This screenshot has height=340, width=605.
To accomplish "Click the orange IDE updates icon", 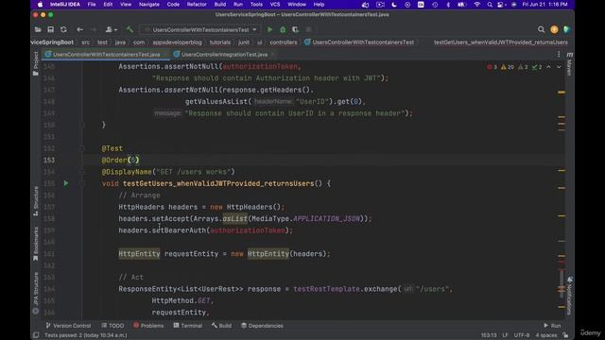I will pos(554,29).
